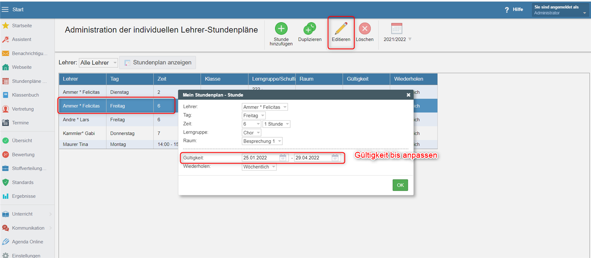Close the Mein Stundenplan - Stunde dialog

coord(408,95)
